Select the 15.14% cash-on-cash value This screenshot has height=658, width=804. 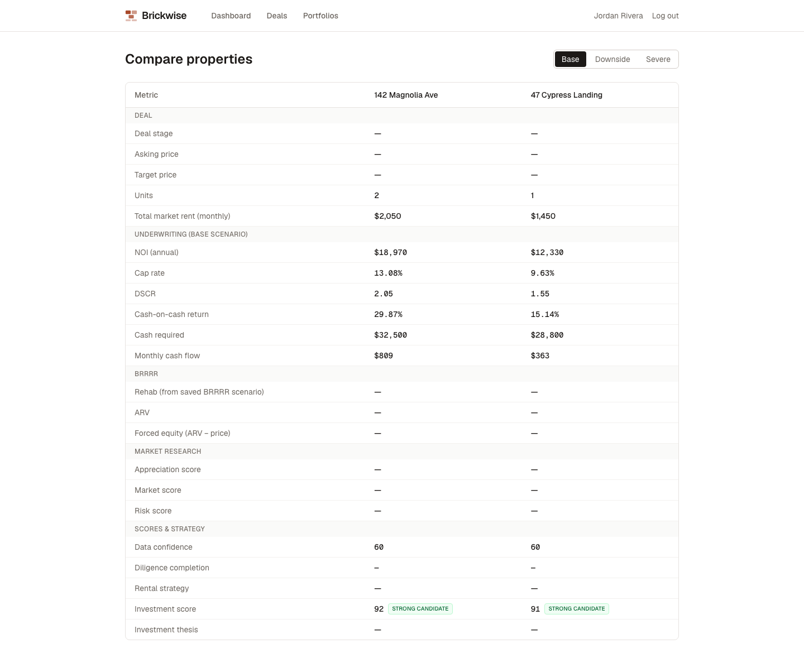pos(545,314)
